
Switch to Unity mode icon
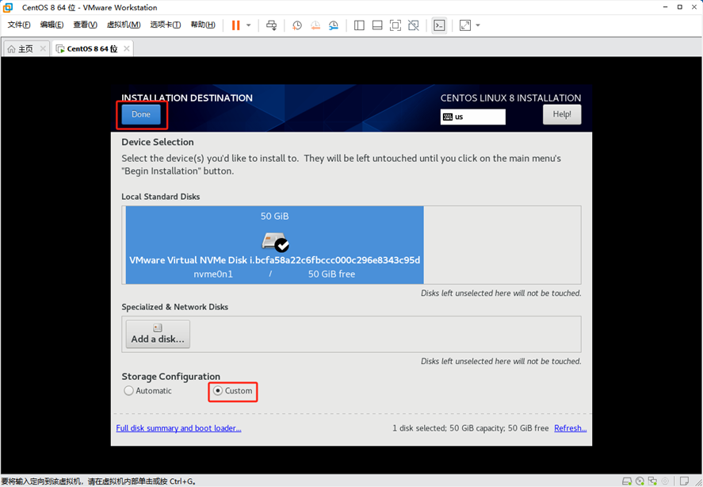pyautogui.click(x=414, y=25)
